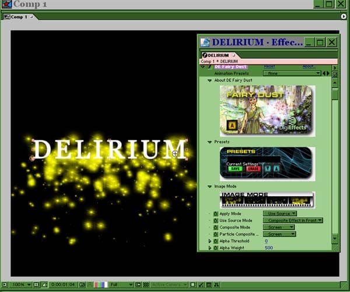
Task: Open the Composite Mode Screen dropdown
Action: 279,227
